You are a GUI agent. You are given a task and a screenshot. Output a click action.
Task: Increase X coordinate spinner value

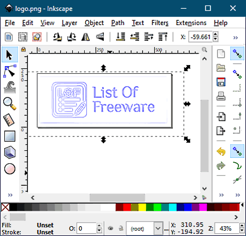point(215,34)
